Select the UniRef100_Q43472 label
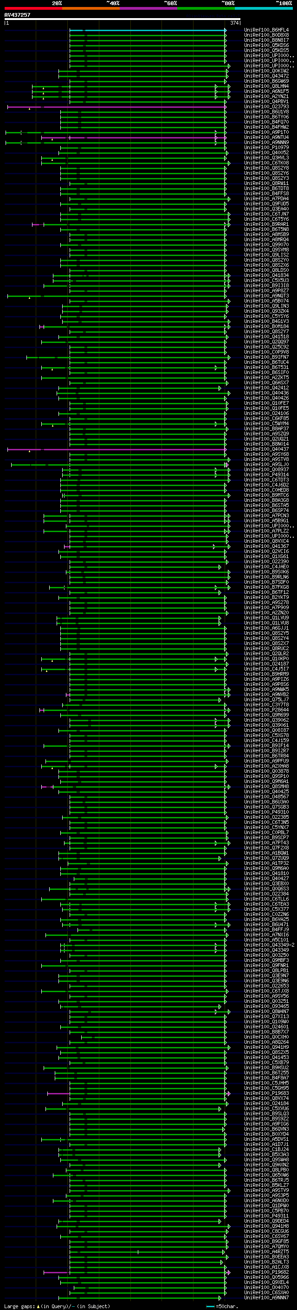 pos(266,76)
